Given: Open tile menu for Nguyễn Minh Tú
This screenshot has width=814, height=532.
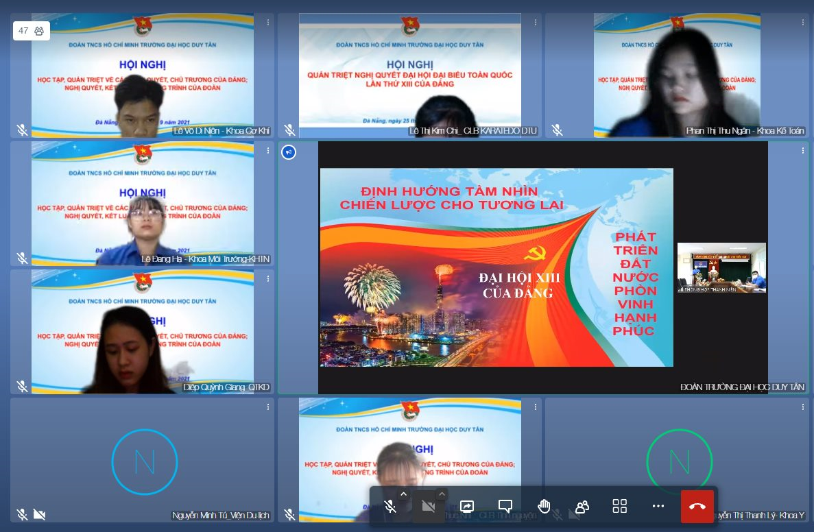Looking at the screenshot, I should 268,407.
